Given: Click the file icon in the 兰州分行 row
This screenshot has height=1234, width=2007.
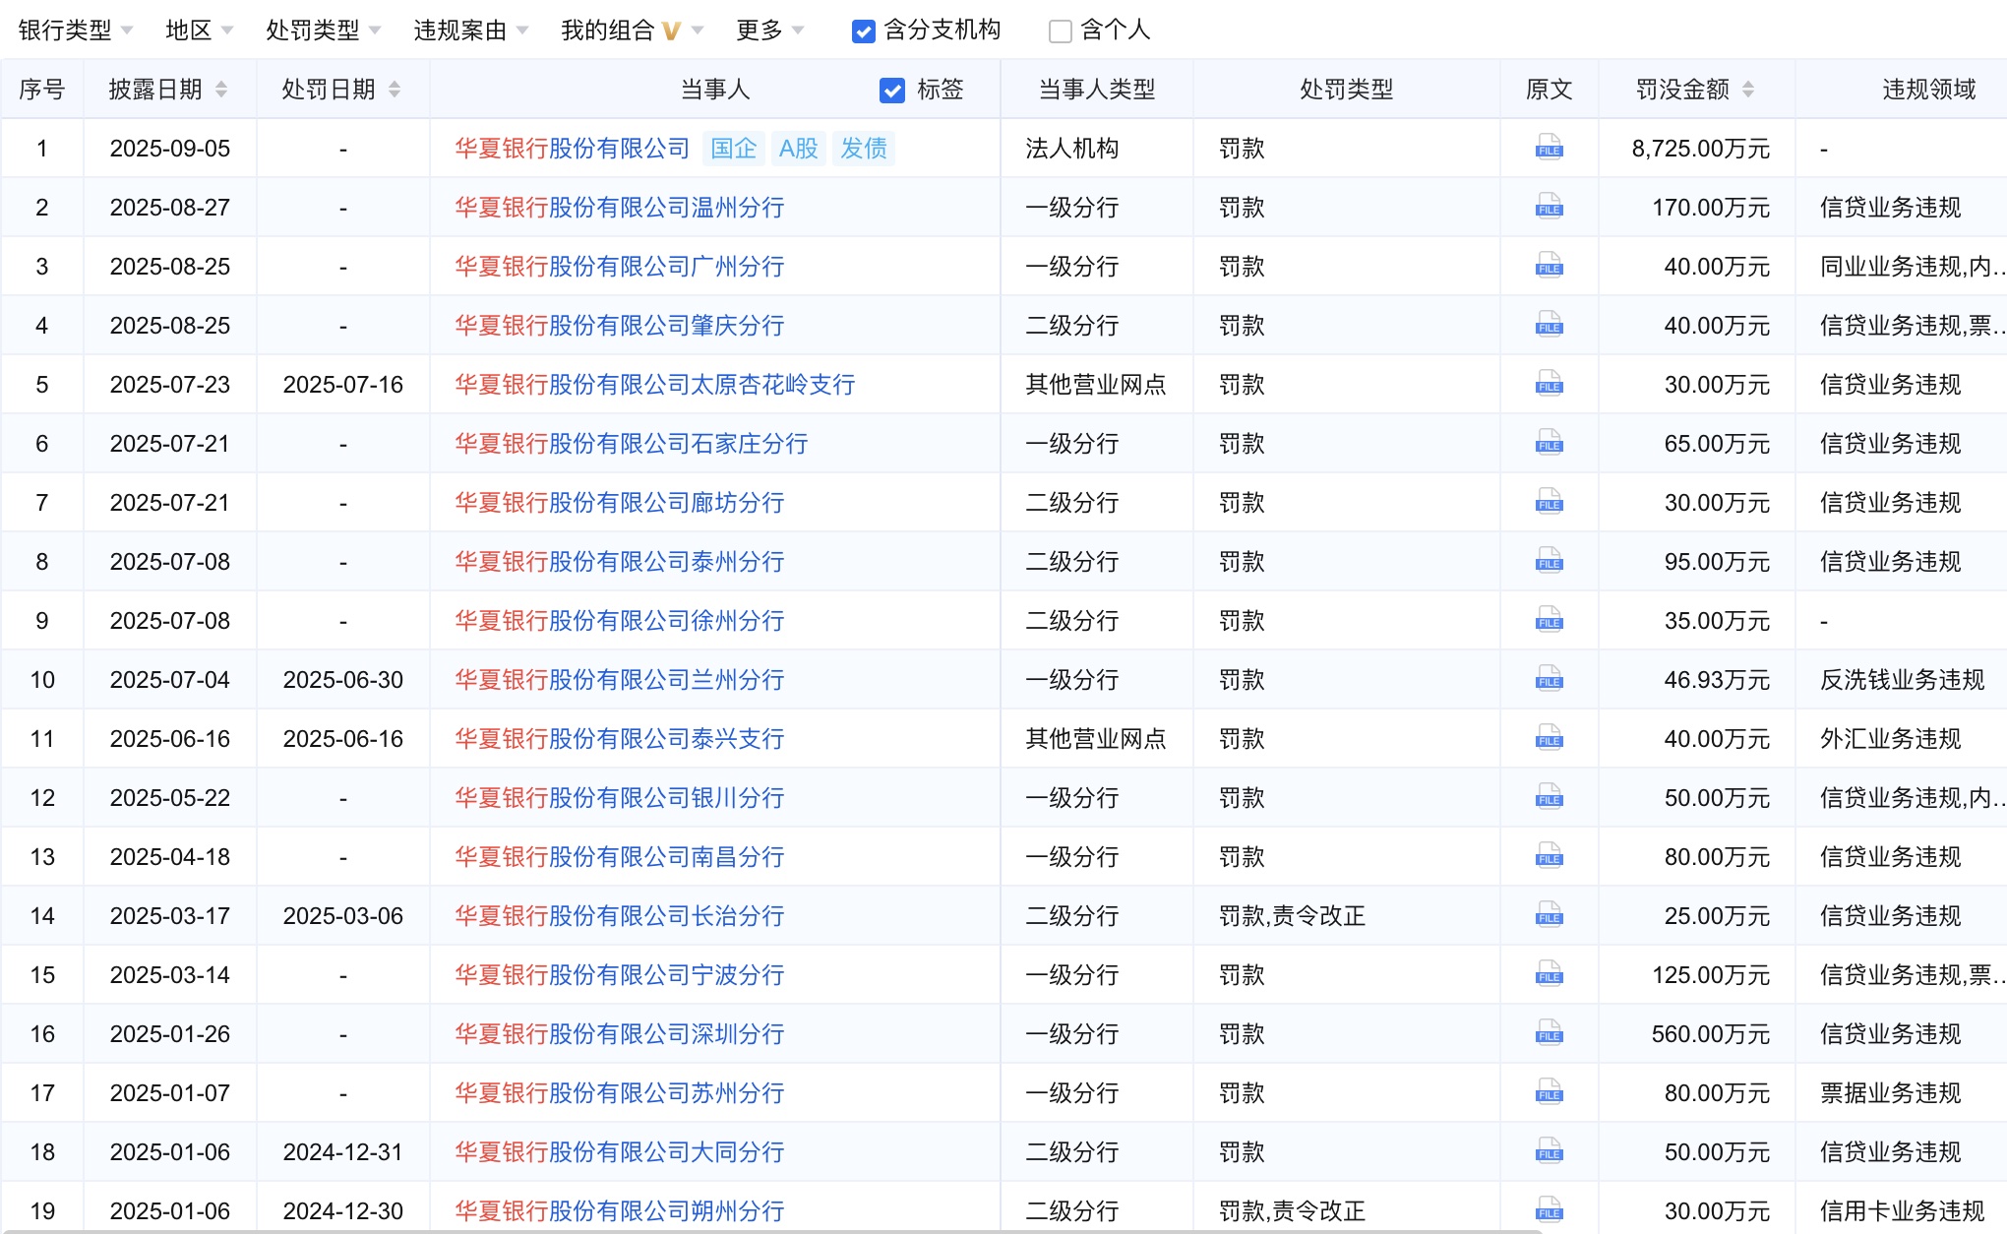Looking at the screenshot, I should tap(1549, 679).
